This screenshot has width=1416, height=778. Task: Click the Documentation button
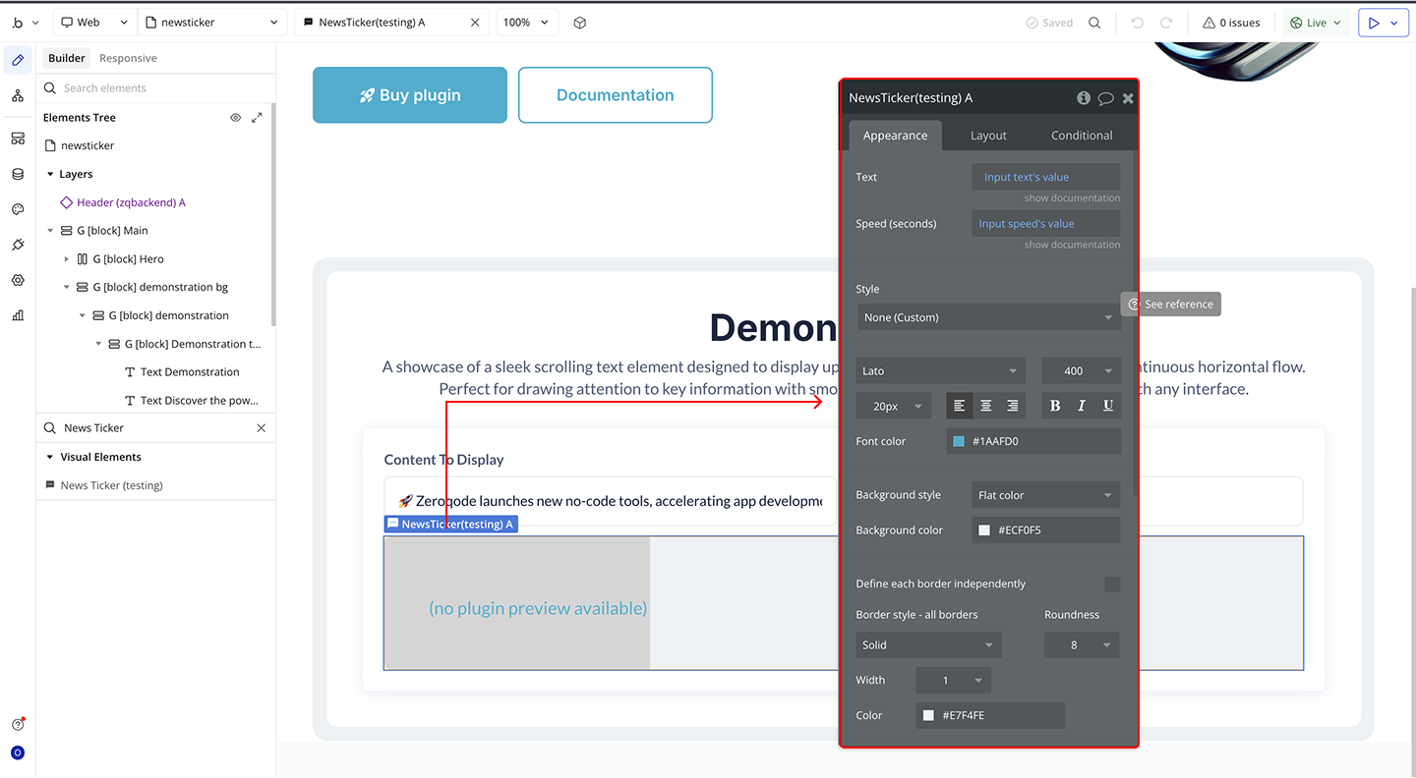point(616,95)
